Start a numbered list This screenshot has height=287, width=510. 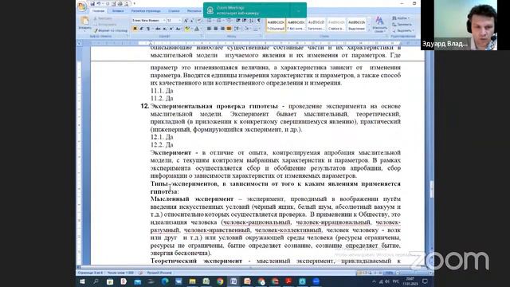[x=219, y=21]
